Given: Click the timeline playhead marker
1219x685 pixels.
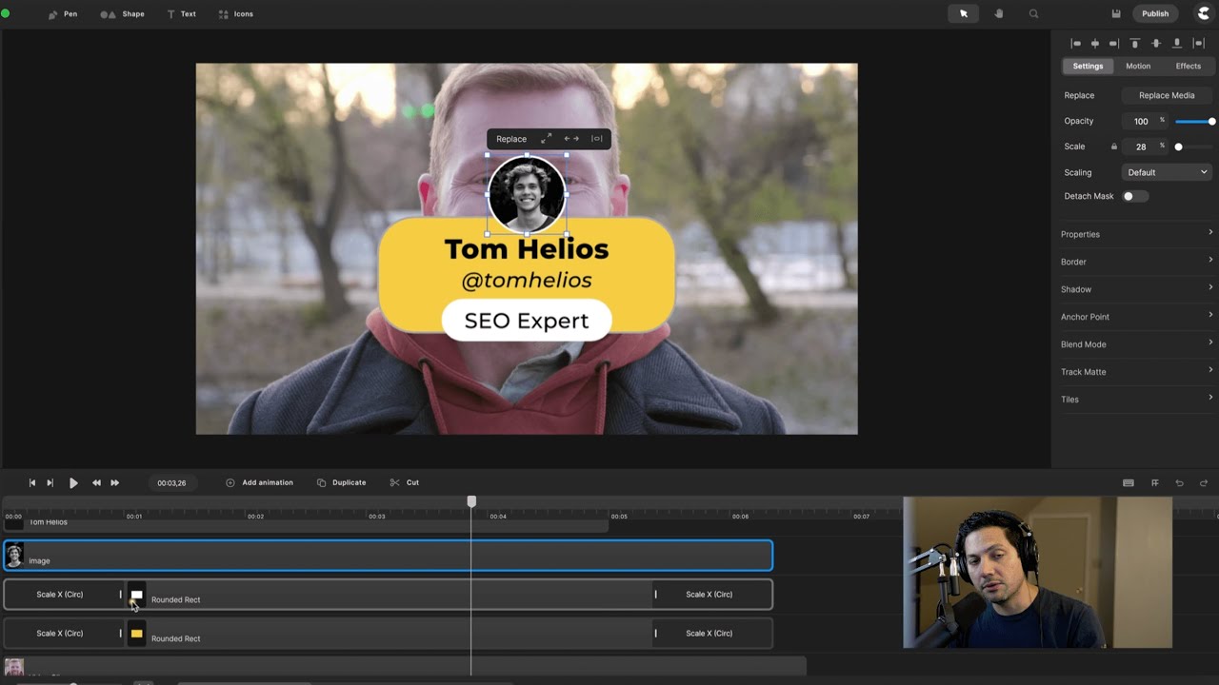Looking at the screenshot, I should [471, 501].
